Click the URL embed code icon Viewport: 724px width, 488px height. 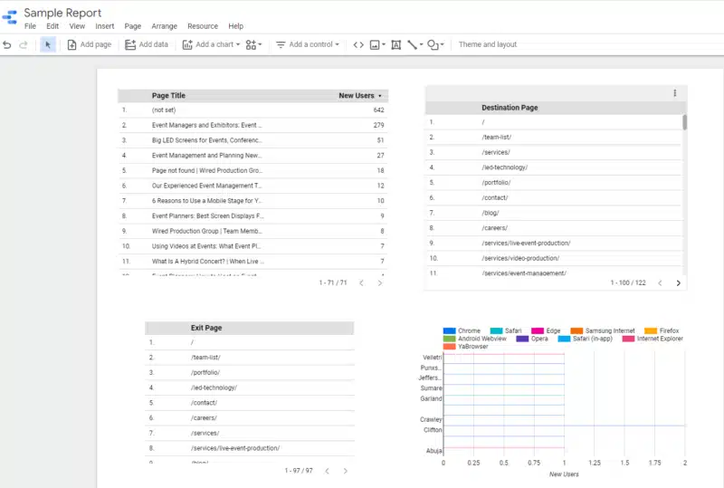tap(358, 44)
